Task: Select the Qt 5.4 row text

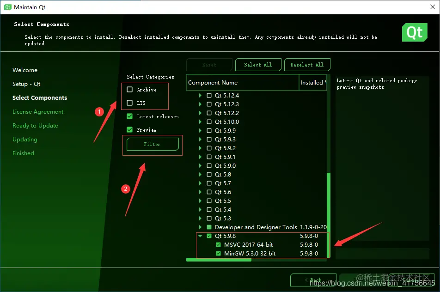Action: coord(223,210)
